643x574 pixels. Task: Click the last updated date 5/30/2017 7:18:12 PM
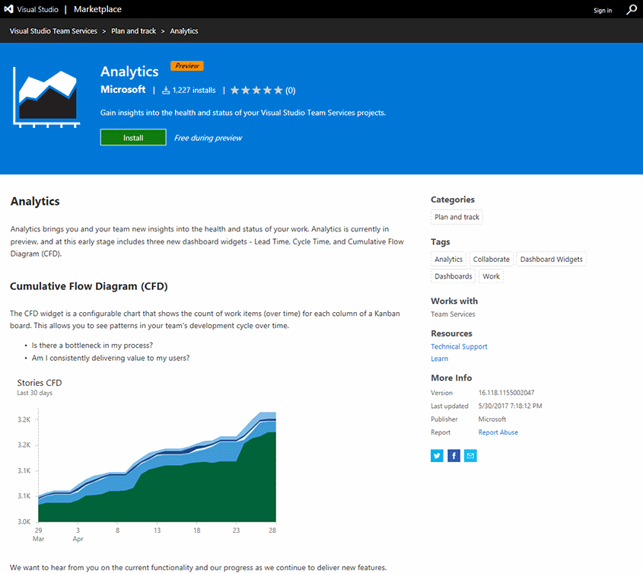pyautogui.click(x=510, y=406)
